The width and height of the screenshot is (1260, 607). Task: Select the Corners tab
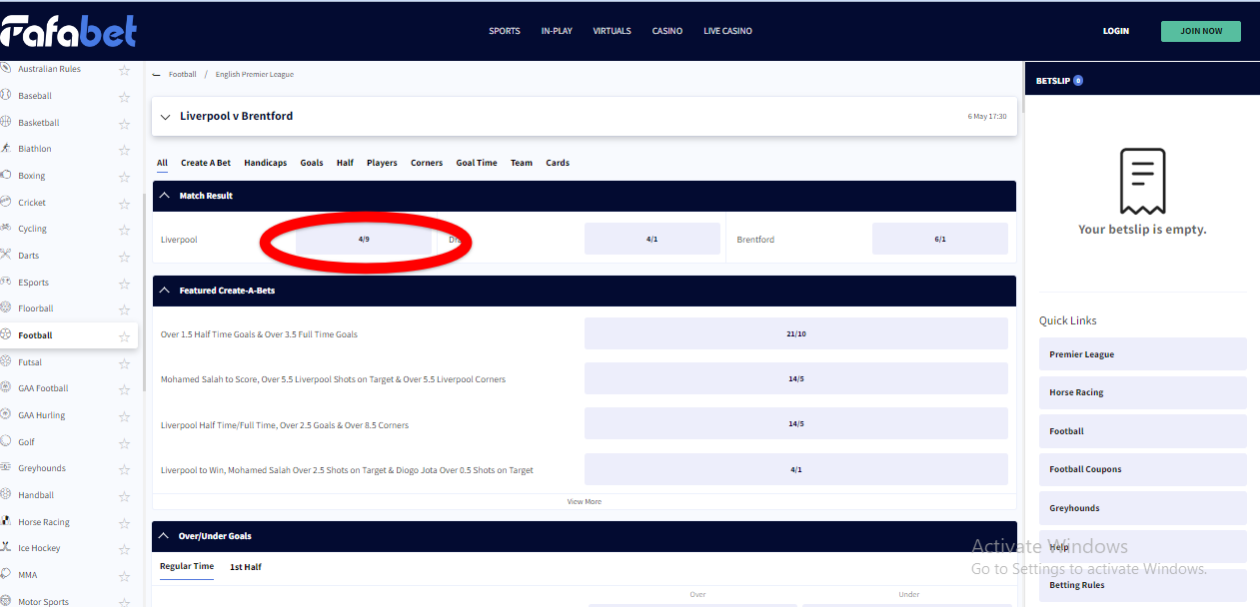tap(427, 163)
